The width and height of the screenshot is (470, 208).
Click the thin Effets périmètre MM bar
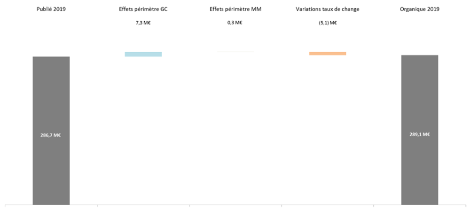point(235,52)
